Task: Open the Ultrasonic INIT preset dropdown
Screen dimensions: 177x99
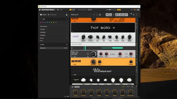Action: [75, 75]
